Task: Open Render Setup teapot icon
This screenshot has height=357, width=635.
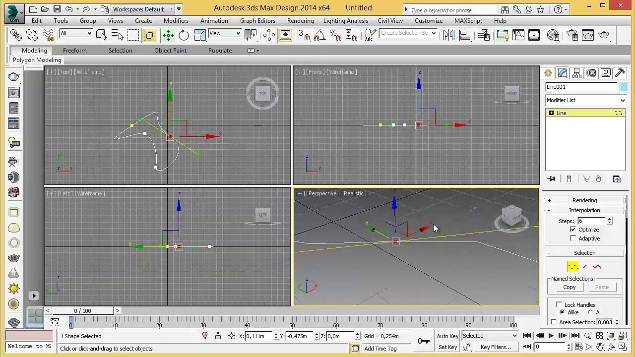Action: tap(571, 34)
